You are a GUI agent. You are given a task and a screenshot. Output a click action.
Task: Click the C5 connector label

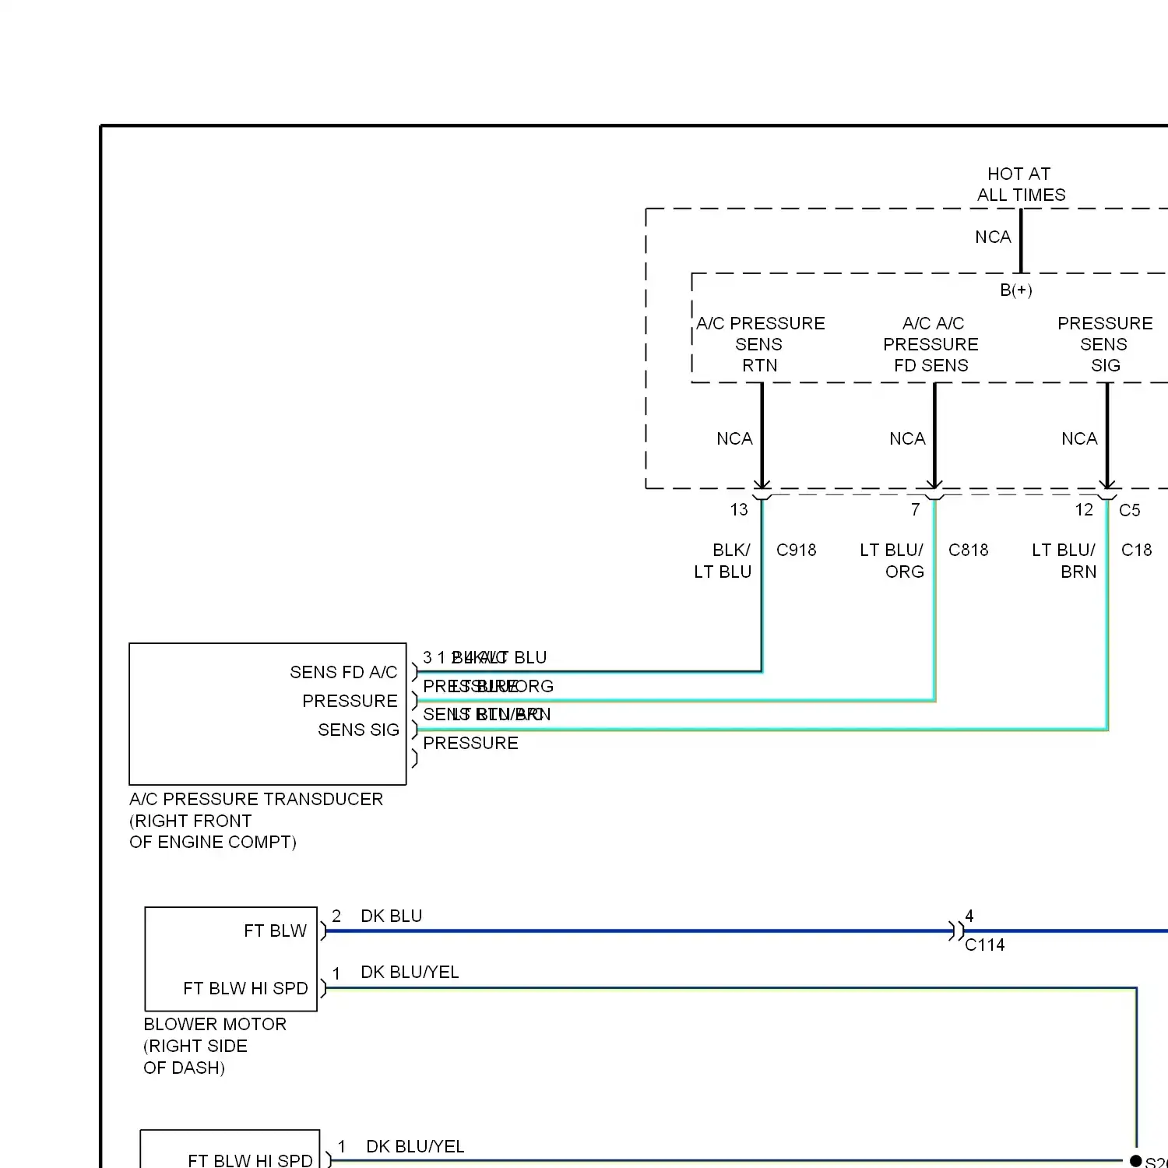click(1130, 511)
